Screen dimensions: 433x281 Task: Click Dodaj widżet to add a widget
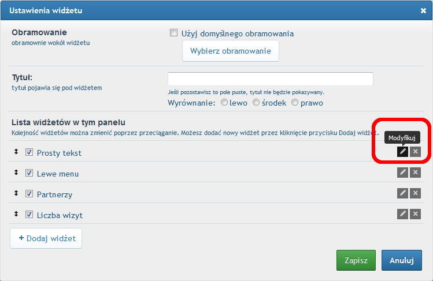[46, 238]
